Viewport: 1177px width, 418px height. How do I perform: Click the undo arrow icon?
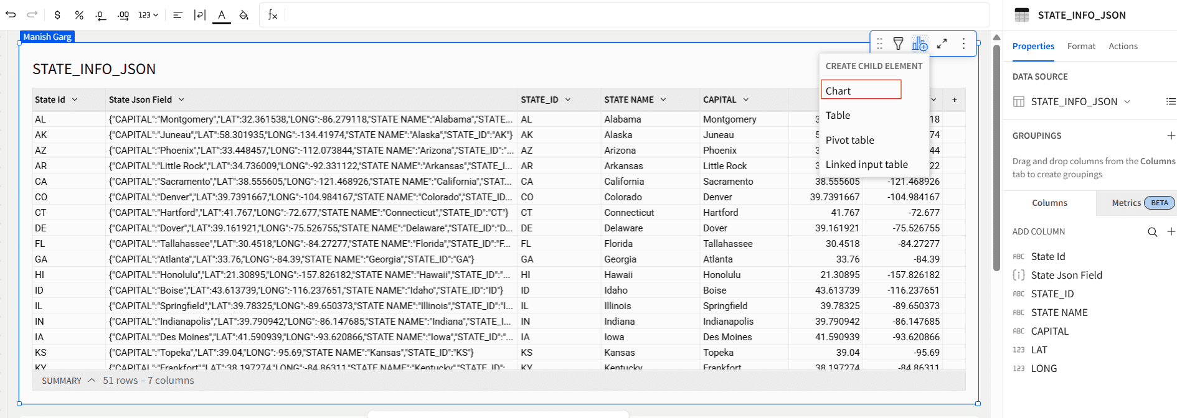coord(11,14)
